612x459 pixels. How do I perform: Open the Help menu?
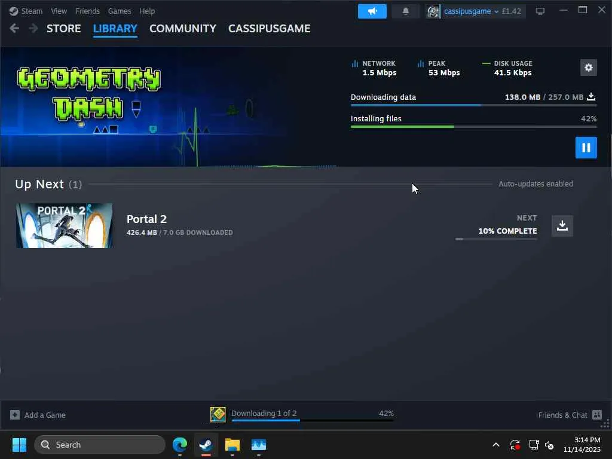pos(147,11)
